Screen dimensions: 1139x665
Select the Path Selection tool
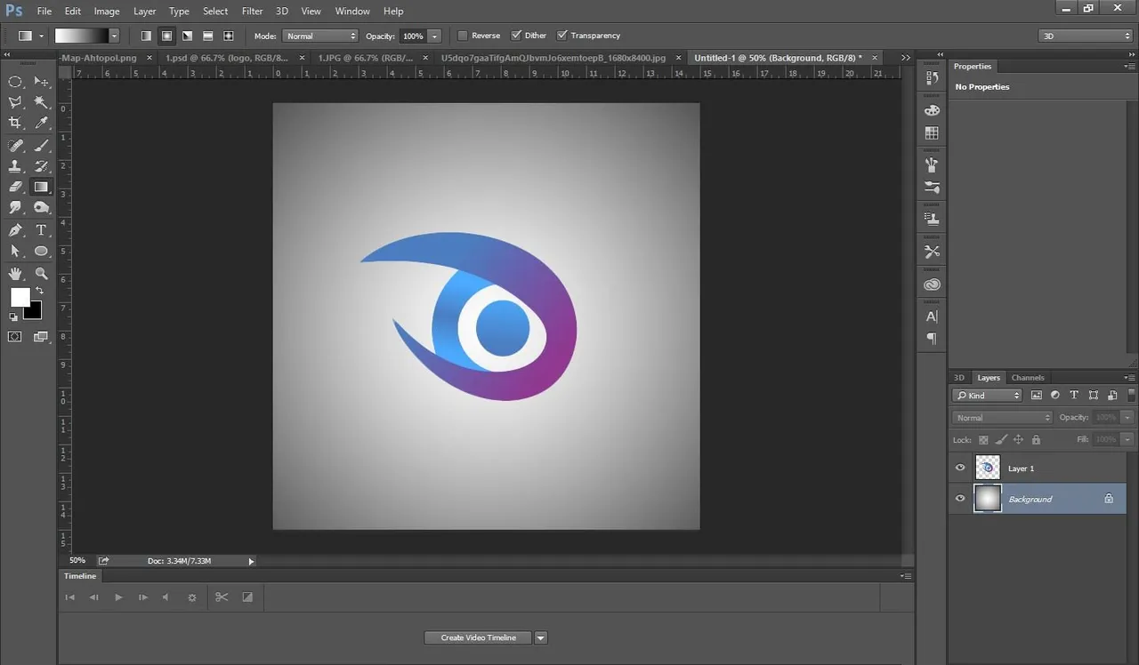15,252
